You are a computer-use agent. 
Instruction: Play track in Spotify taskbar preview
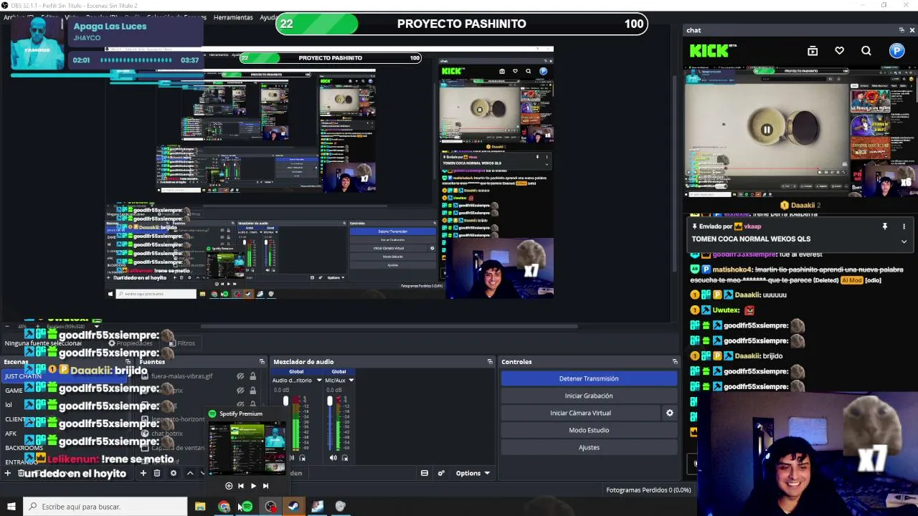click(x=252, y=486)
